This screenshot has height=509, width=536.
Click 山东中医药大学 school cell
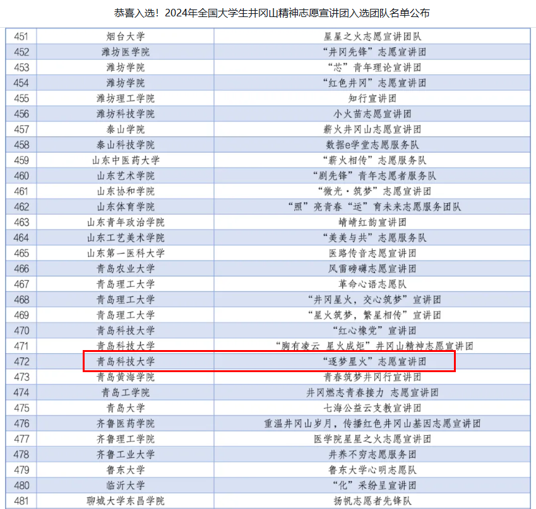126,160
